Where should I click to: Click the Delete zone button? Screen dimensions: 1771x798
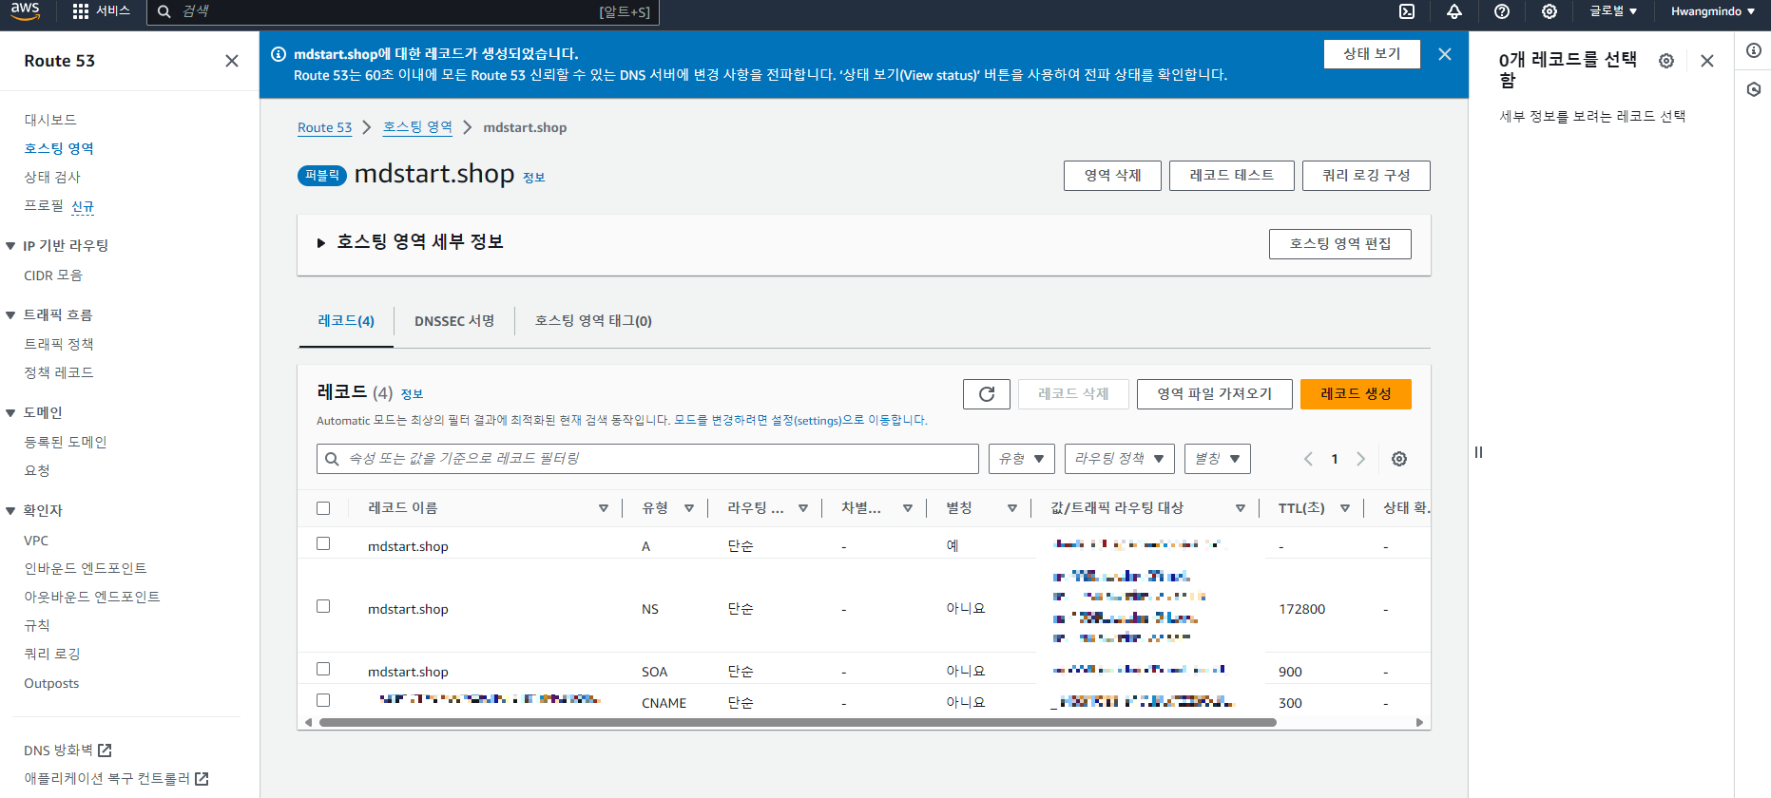point(1112,176)
